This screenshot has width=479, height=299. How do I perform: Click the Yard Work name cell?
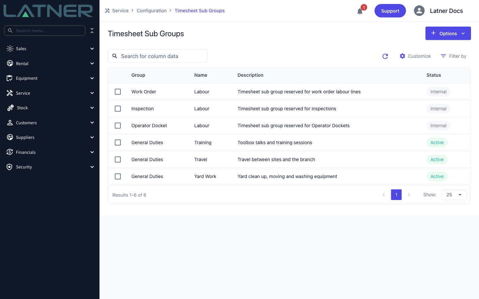205,176
